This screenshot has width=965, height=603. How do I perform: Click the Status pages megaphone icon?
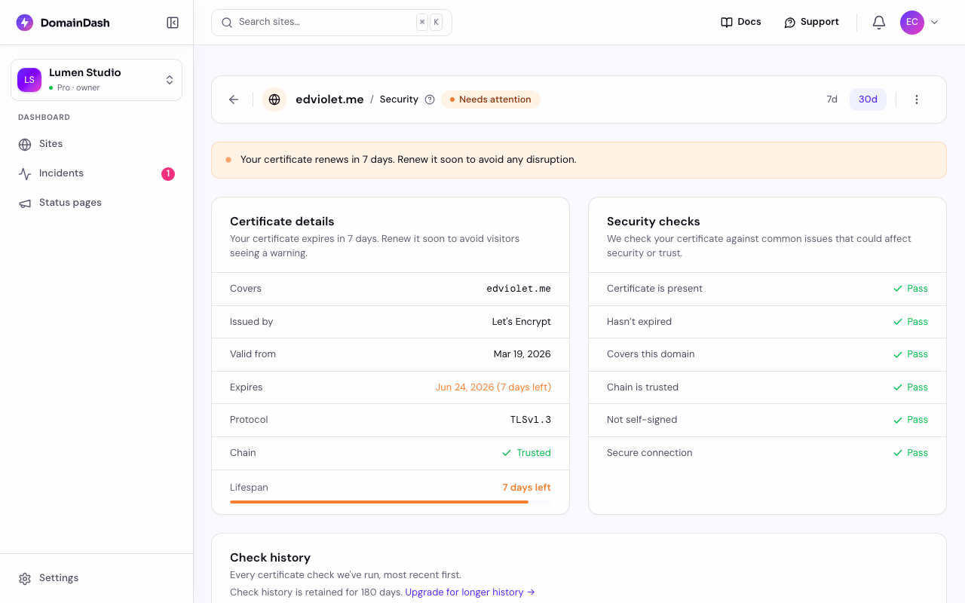25,204
